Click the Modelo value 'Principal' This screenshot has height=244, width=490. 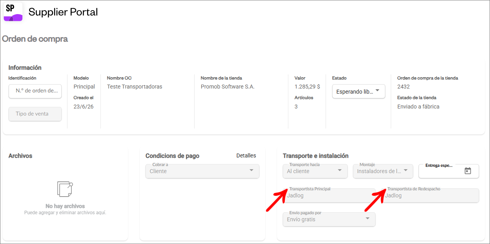pos(84,87)
